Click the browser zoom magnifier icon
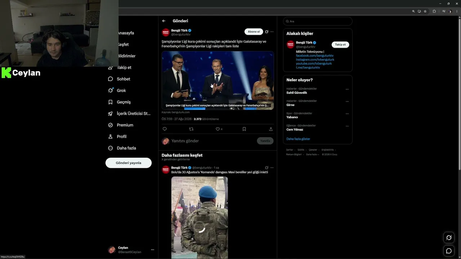 413,12
